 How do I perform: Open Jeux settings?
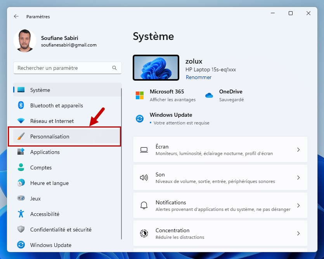point(67,198)
